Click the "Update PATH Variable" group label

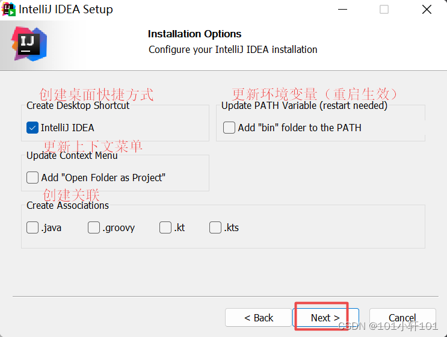pos(304,105)
